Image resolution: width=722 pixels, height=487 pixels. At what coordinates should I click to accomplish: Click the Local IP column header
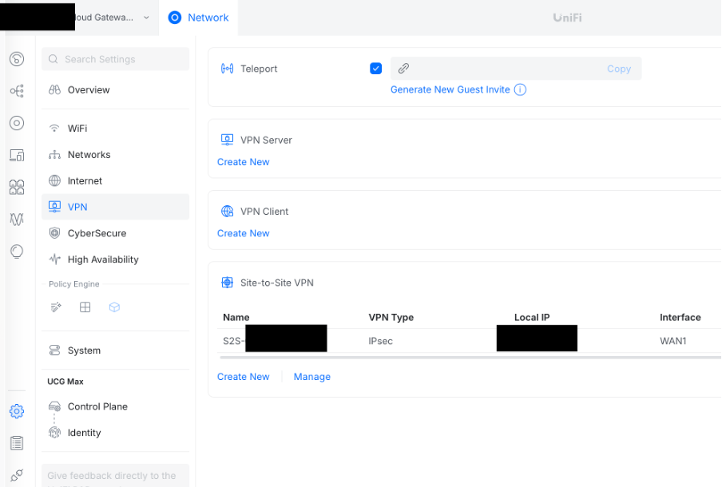pos(532,318)
